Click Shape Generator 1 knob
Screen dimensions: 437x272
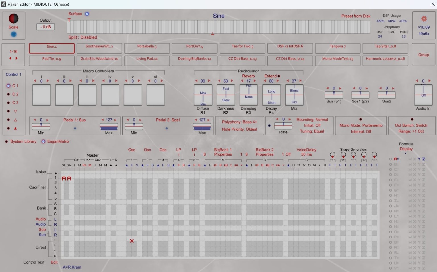(x=332, y=155)
